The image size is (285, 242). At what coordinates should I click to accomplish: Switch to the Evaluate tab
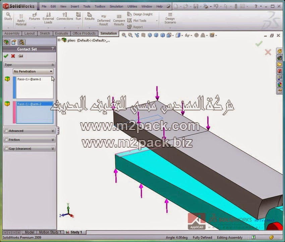click(x=61, y=33)
